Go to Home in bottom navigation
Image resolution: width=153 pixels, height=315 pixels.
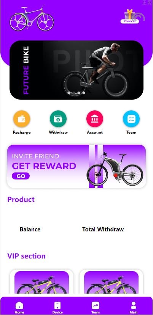[x=19, y=307]
